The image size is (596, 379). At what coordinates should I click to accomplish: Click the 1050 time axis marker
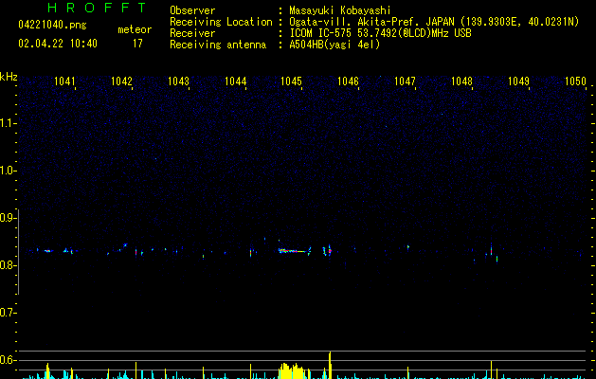point(575,81)
